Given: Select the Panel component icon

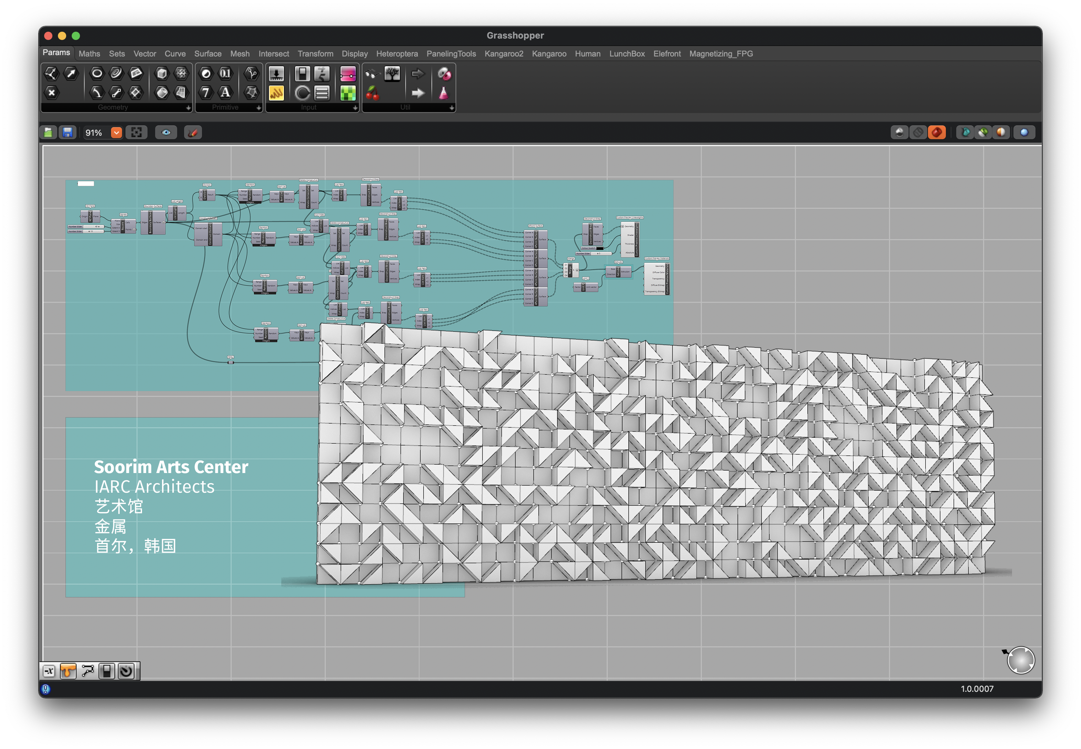Looking at the screenshot, I should (x=276, y=93).
